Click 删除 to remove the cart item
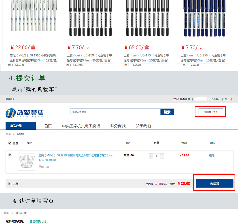 212,155
